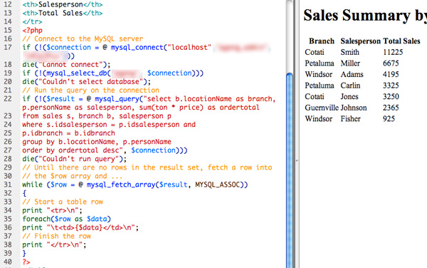Click "group by b.locationName, p.personName" line
The image size is (427, 268).
pos(97,142)
